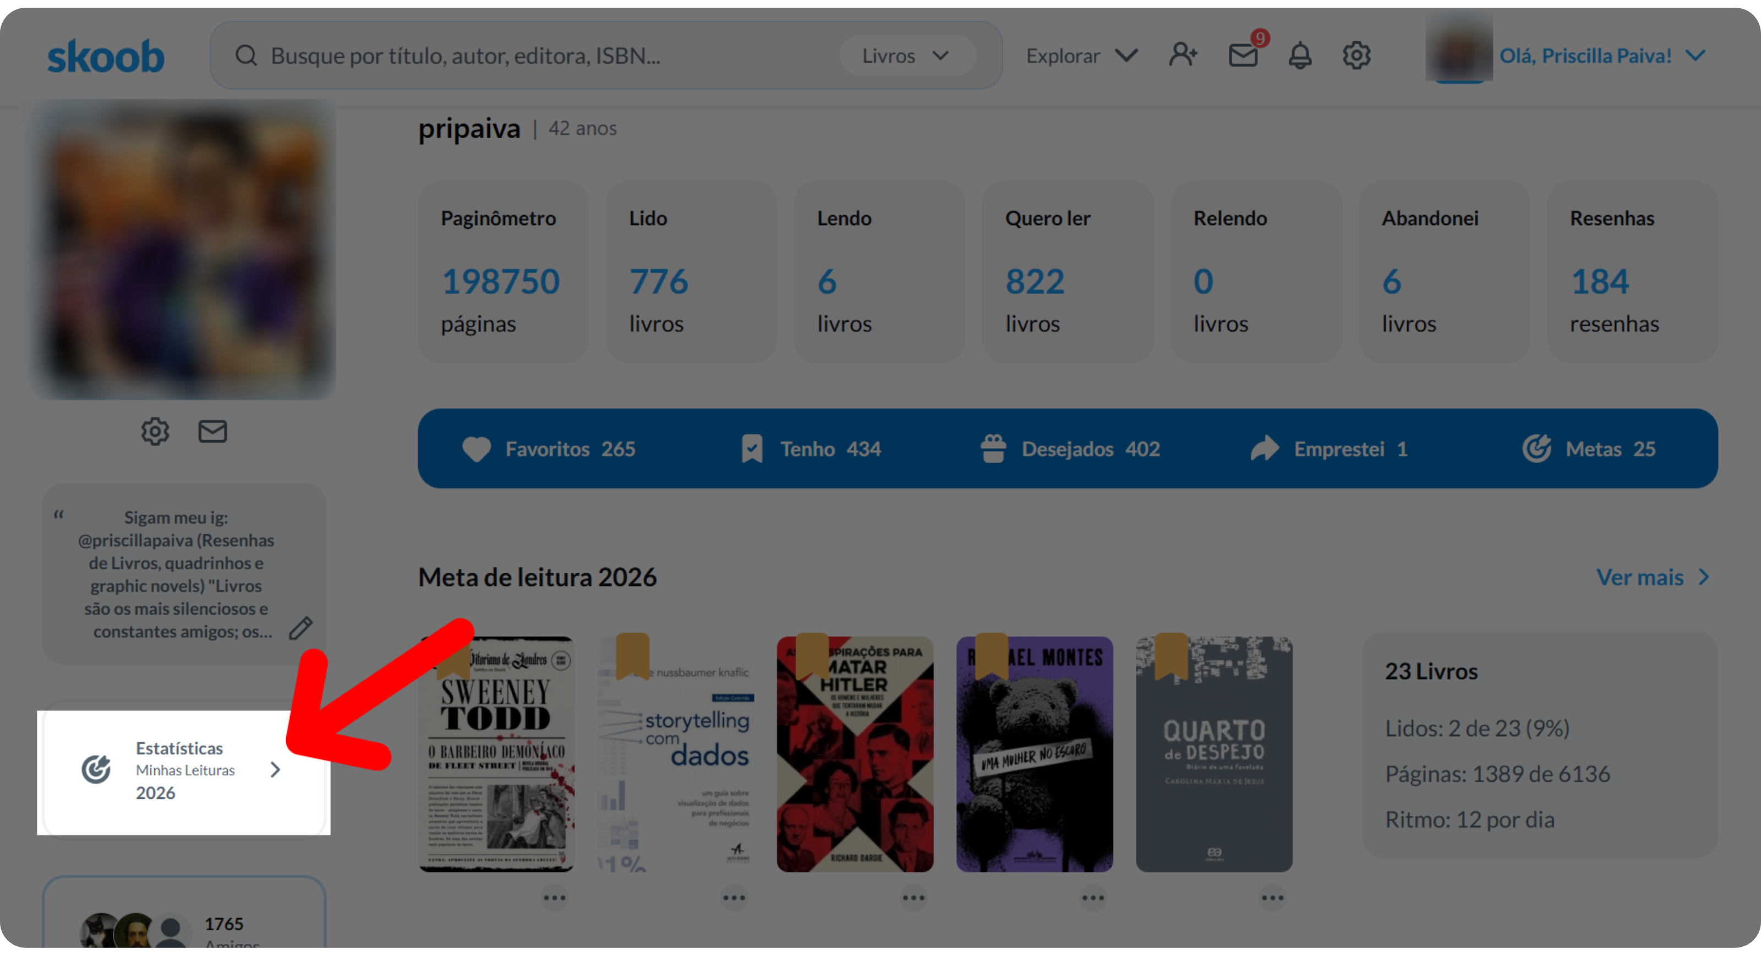
Task: Click the search magnifier icon
Action: 245,56
